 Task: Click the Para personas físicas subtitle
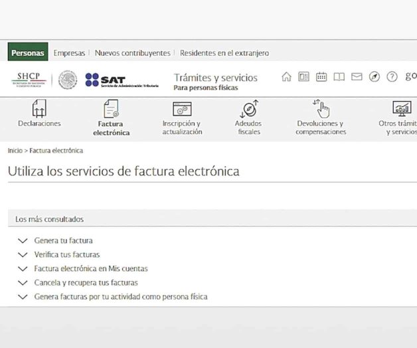click(206, 88)
